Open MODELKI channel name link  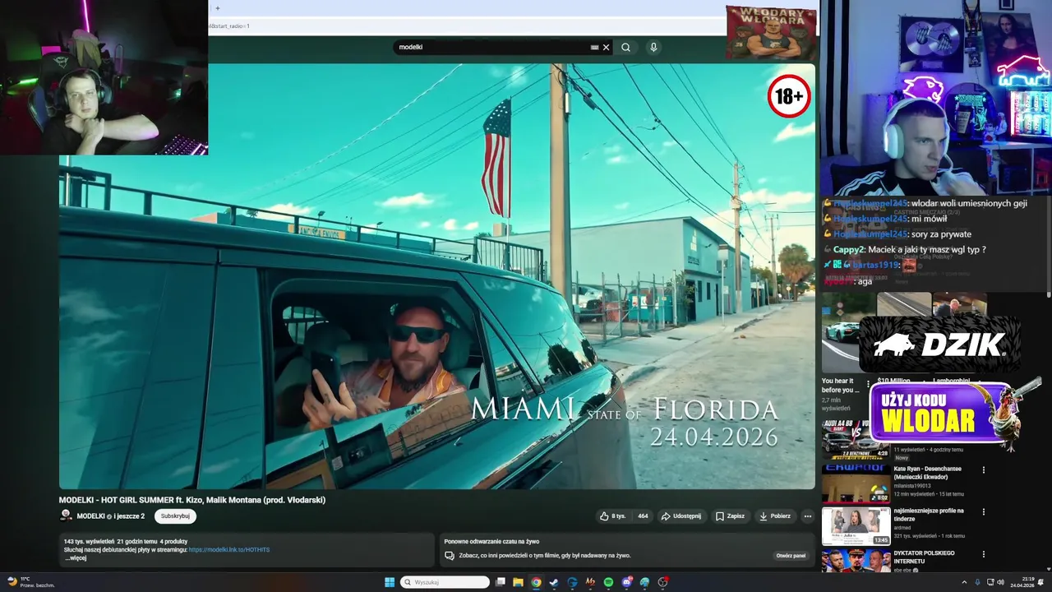[90, 516]
